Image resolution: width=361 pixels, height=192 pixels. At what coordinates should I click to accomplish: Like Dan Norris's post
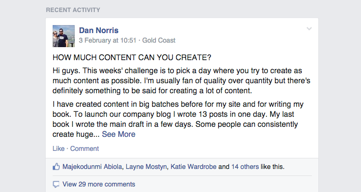pos(59,148)
